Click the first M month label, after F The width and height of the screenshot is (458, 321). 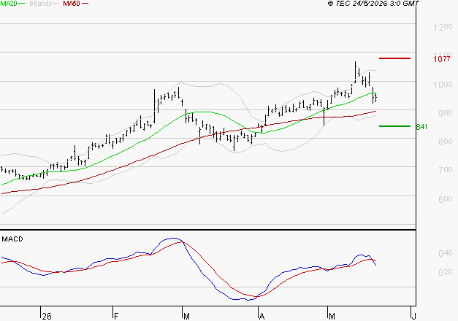tap(186, 317)
